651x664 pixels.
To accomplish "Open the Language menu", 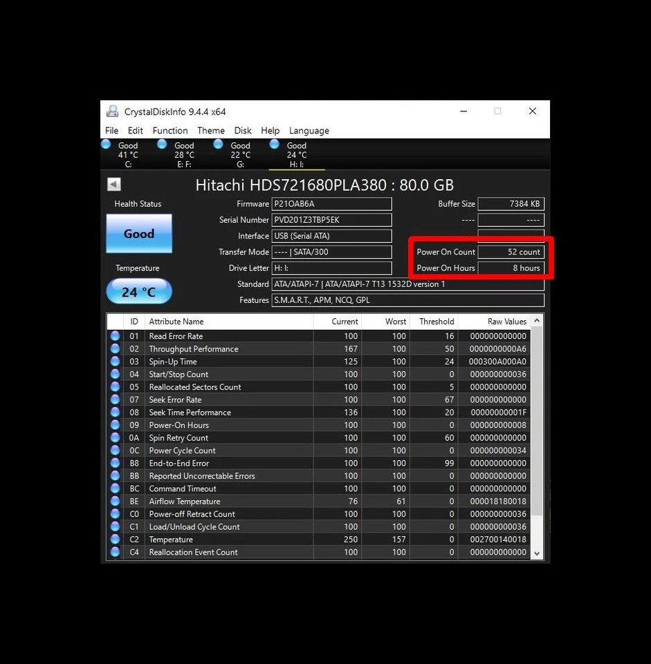I will 309,131.
